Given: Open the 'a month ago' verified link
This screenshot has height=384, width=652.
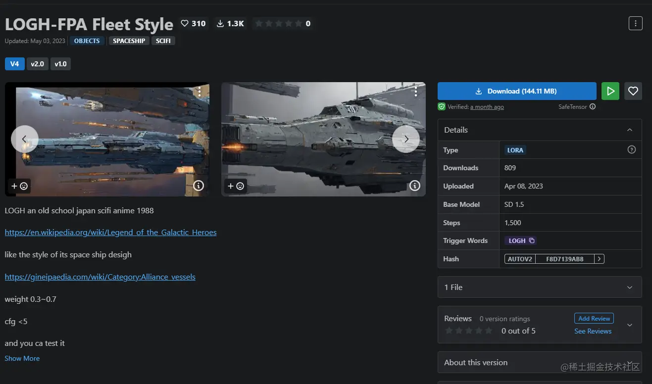Looking at the screenshot, I should click(x=487, y=107).
